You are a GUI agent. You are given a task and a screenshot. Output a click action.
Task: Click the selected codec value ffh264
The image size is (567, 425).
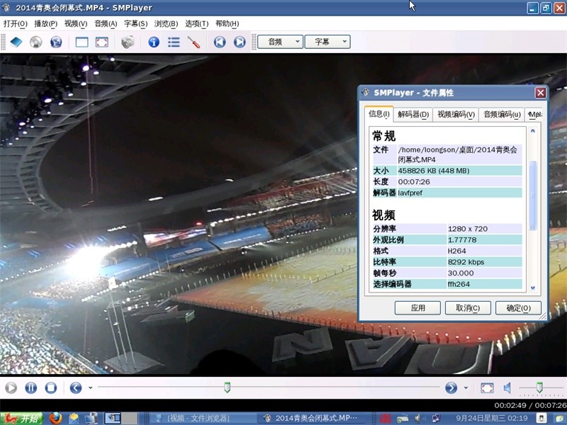[459, 284]
